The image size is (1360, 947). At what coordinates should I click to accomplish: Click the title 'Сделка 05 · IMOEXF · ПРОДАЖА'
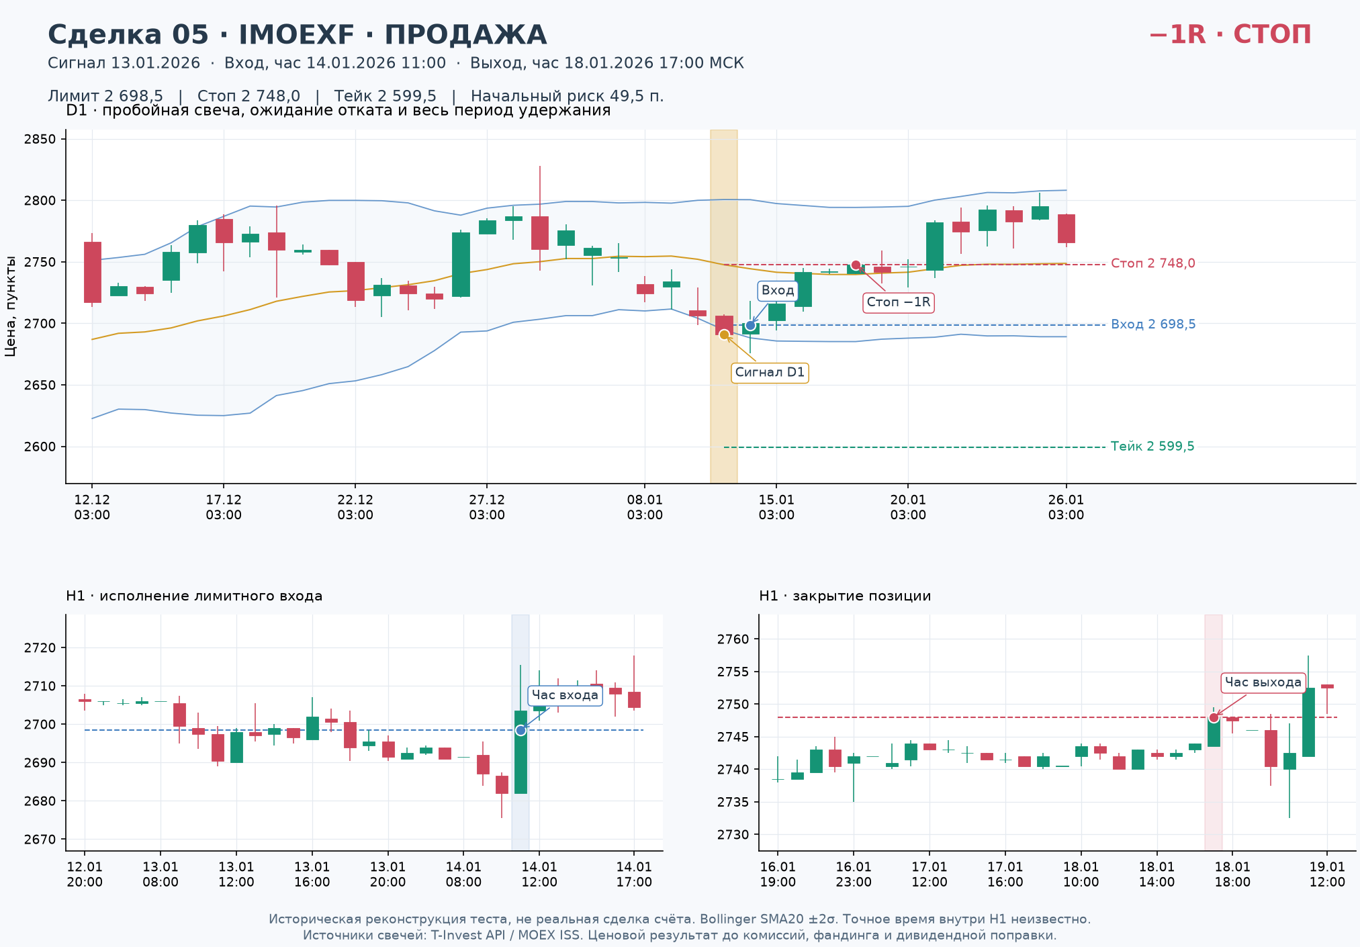coord(297,35)
